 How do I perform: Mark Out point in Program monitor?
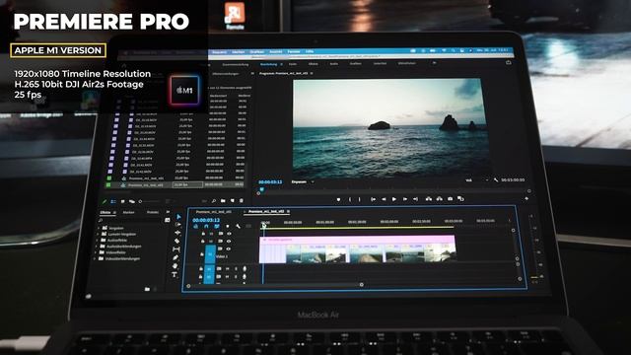point(359,199)
